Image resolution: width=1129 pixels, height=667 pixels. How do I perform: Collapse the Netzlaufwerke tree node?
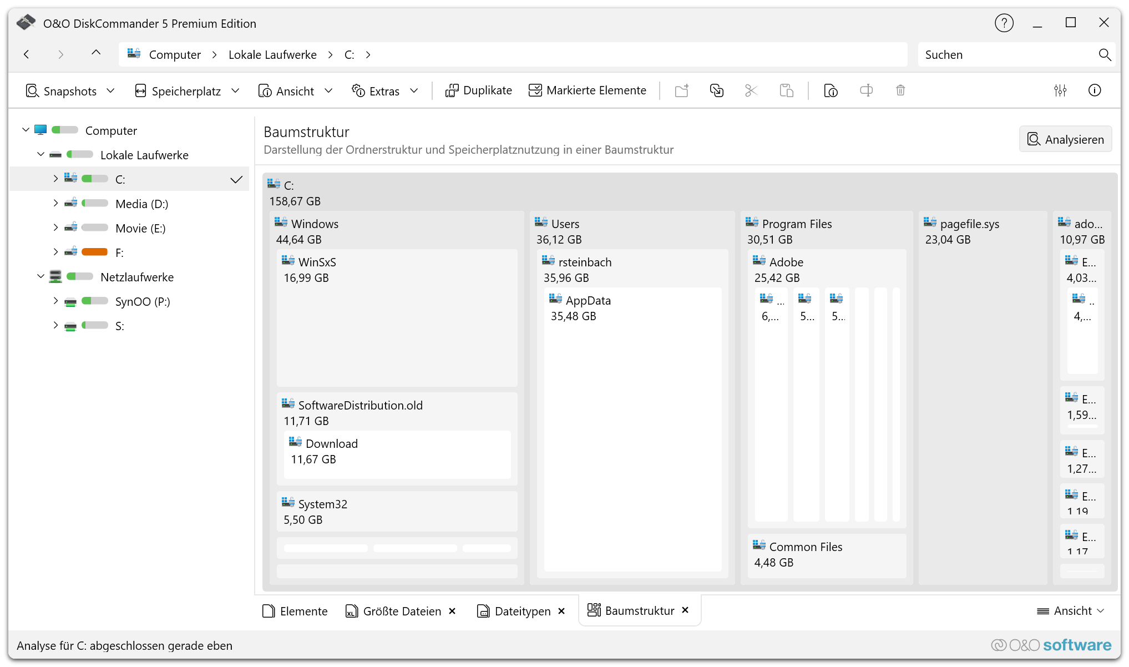40,276
